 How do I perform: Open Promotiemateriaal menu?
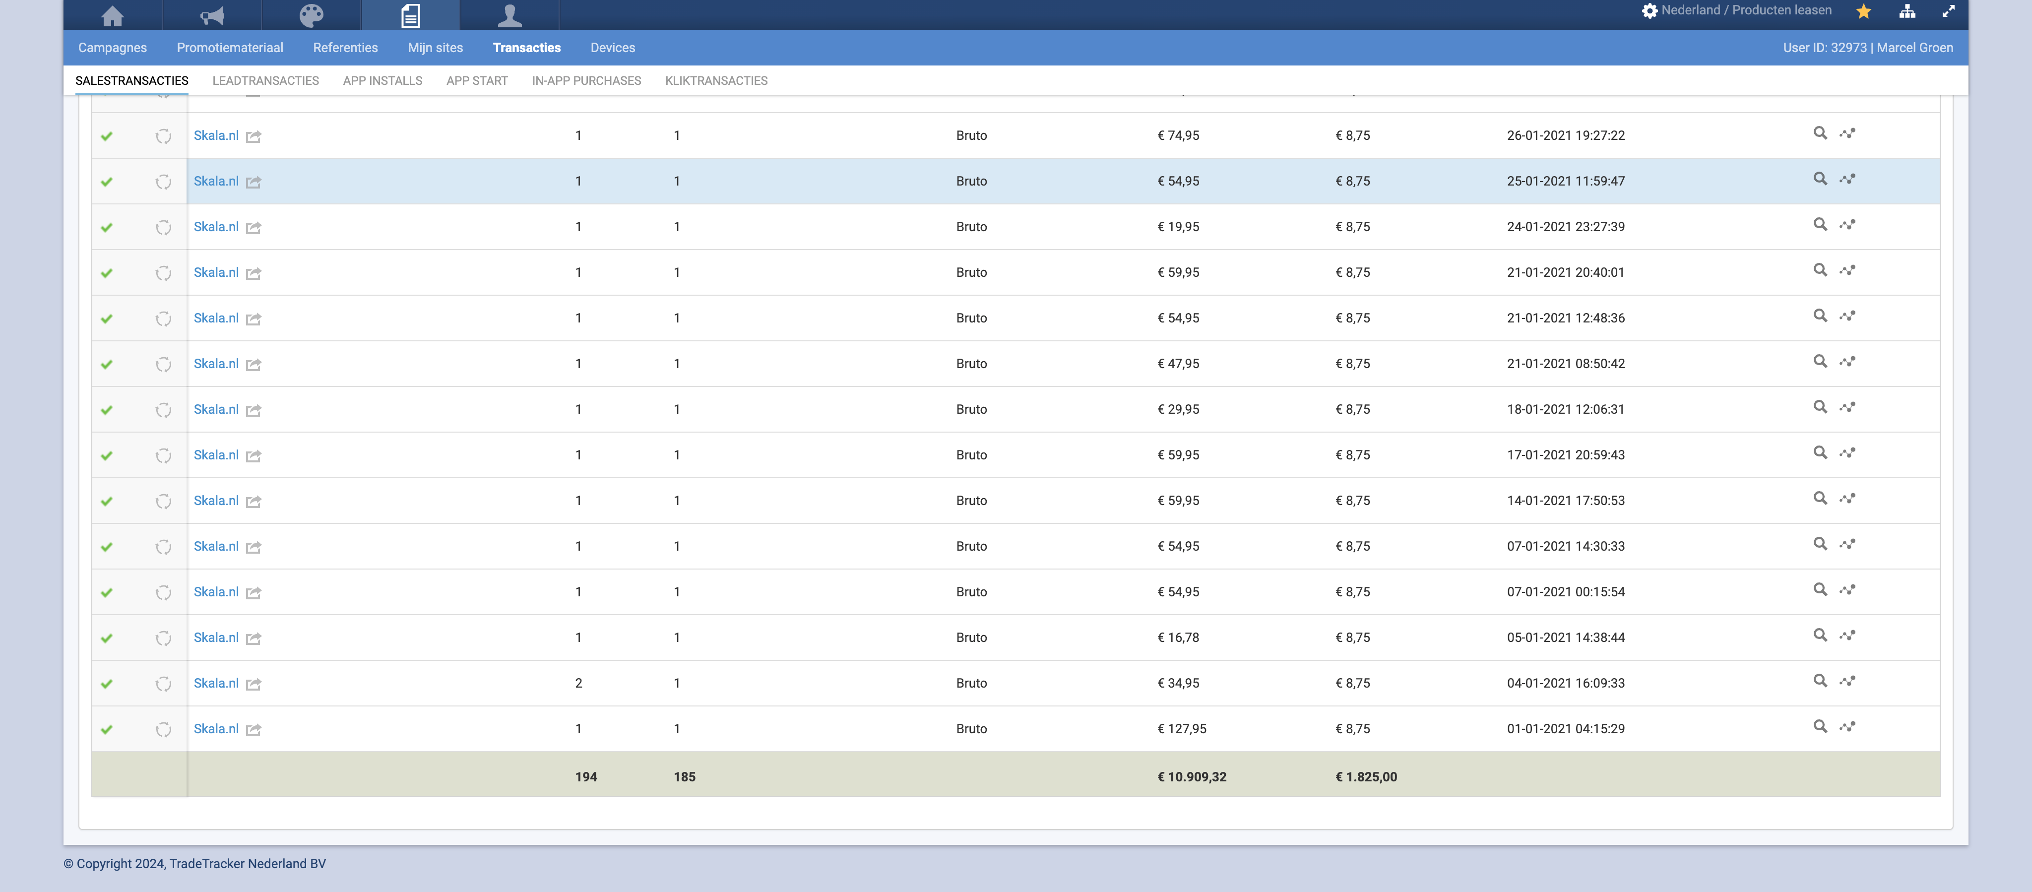coord(230,47)
